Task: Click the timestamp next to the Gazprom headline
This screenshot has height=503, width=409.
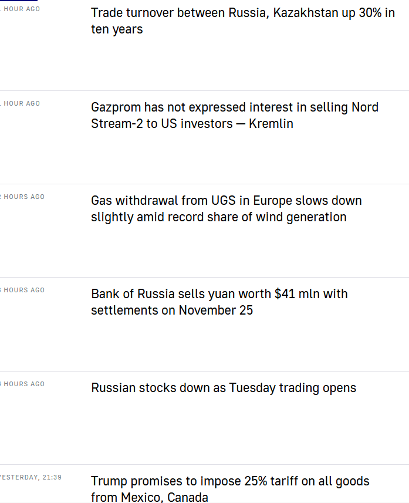Action: click(21, 103)
